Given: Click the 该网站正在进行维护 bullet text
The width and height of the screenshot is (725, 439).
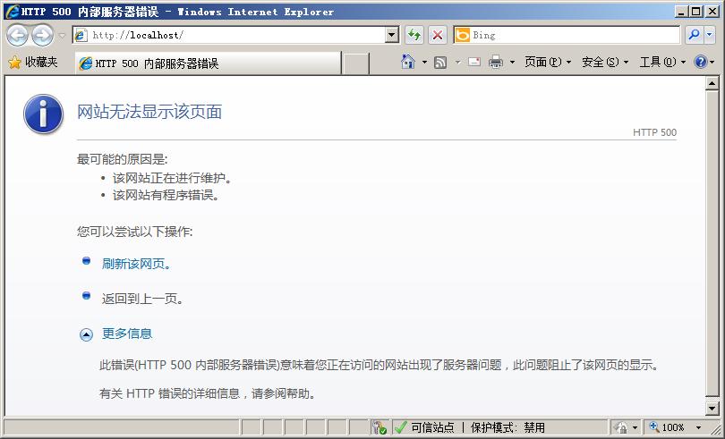Looking at the screenshot, I should click(x=172, y=178).
